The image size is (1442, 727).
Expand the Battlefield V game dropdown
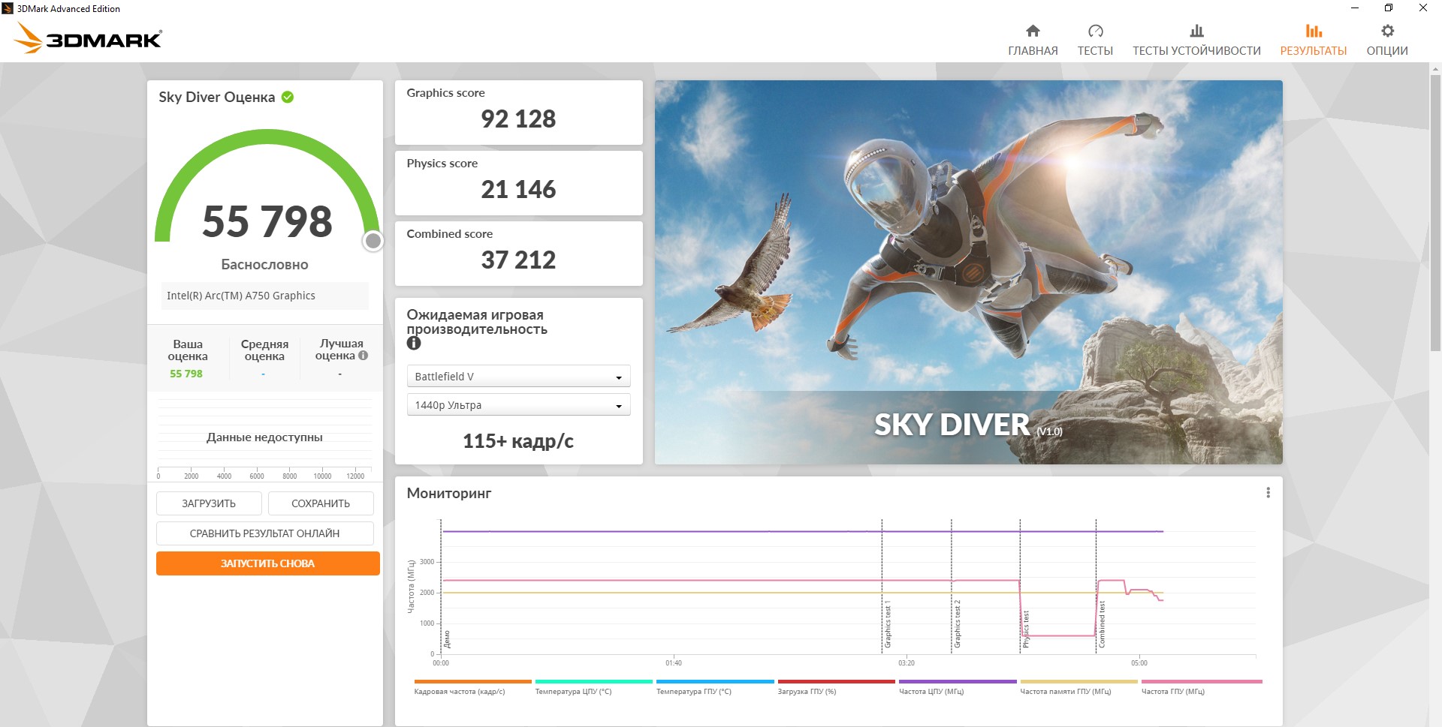click(x=518, y=377)
